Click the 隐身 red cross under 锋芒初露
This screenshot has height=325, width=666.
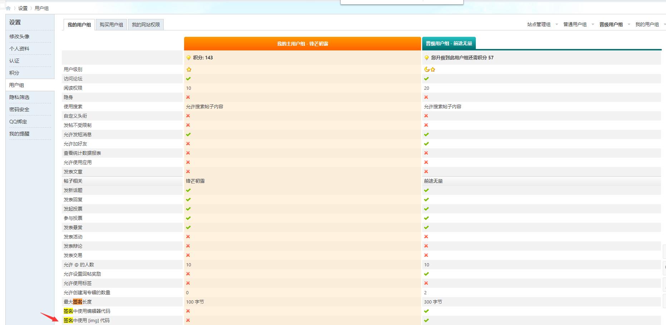point(188,97)
